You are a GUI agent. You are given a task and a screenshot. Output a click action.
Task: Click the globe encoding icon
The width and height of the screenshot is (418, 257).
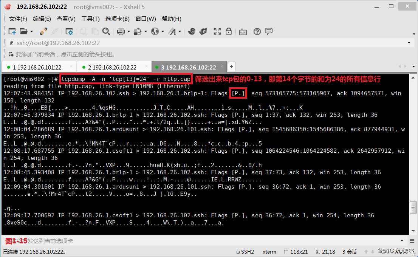(155, 31)
